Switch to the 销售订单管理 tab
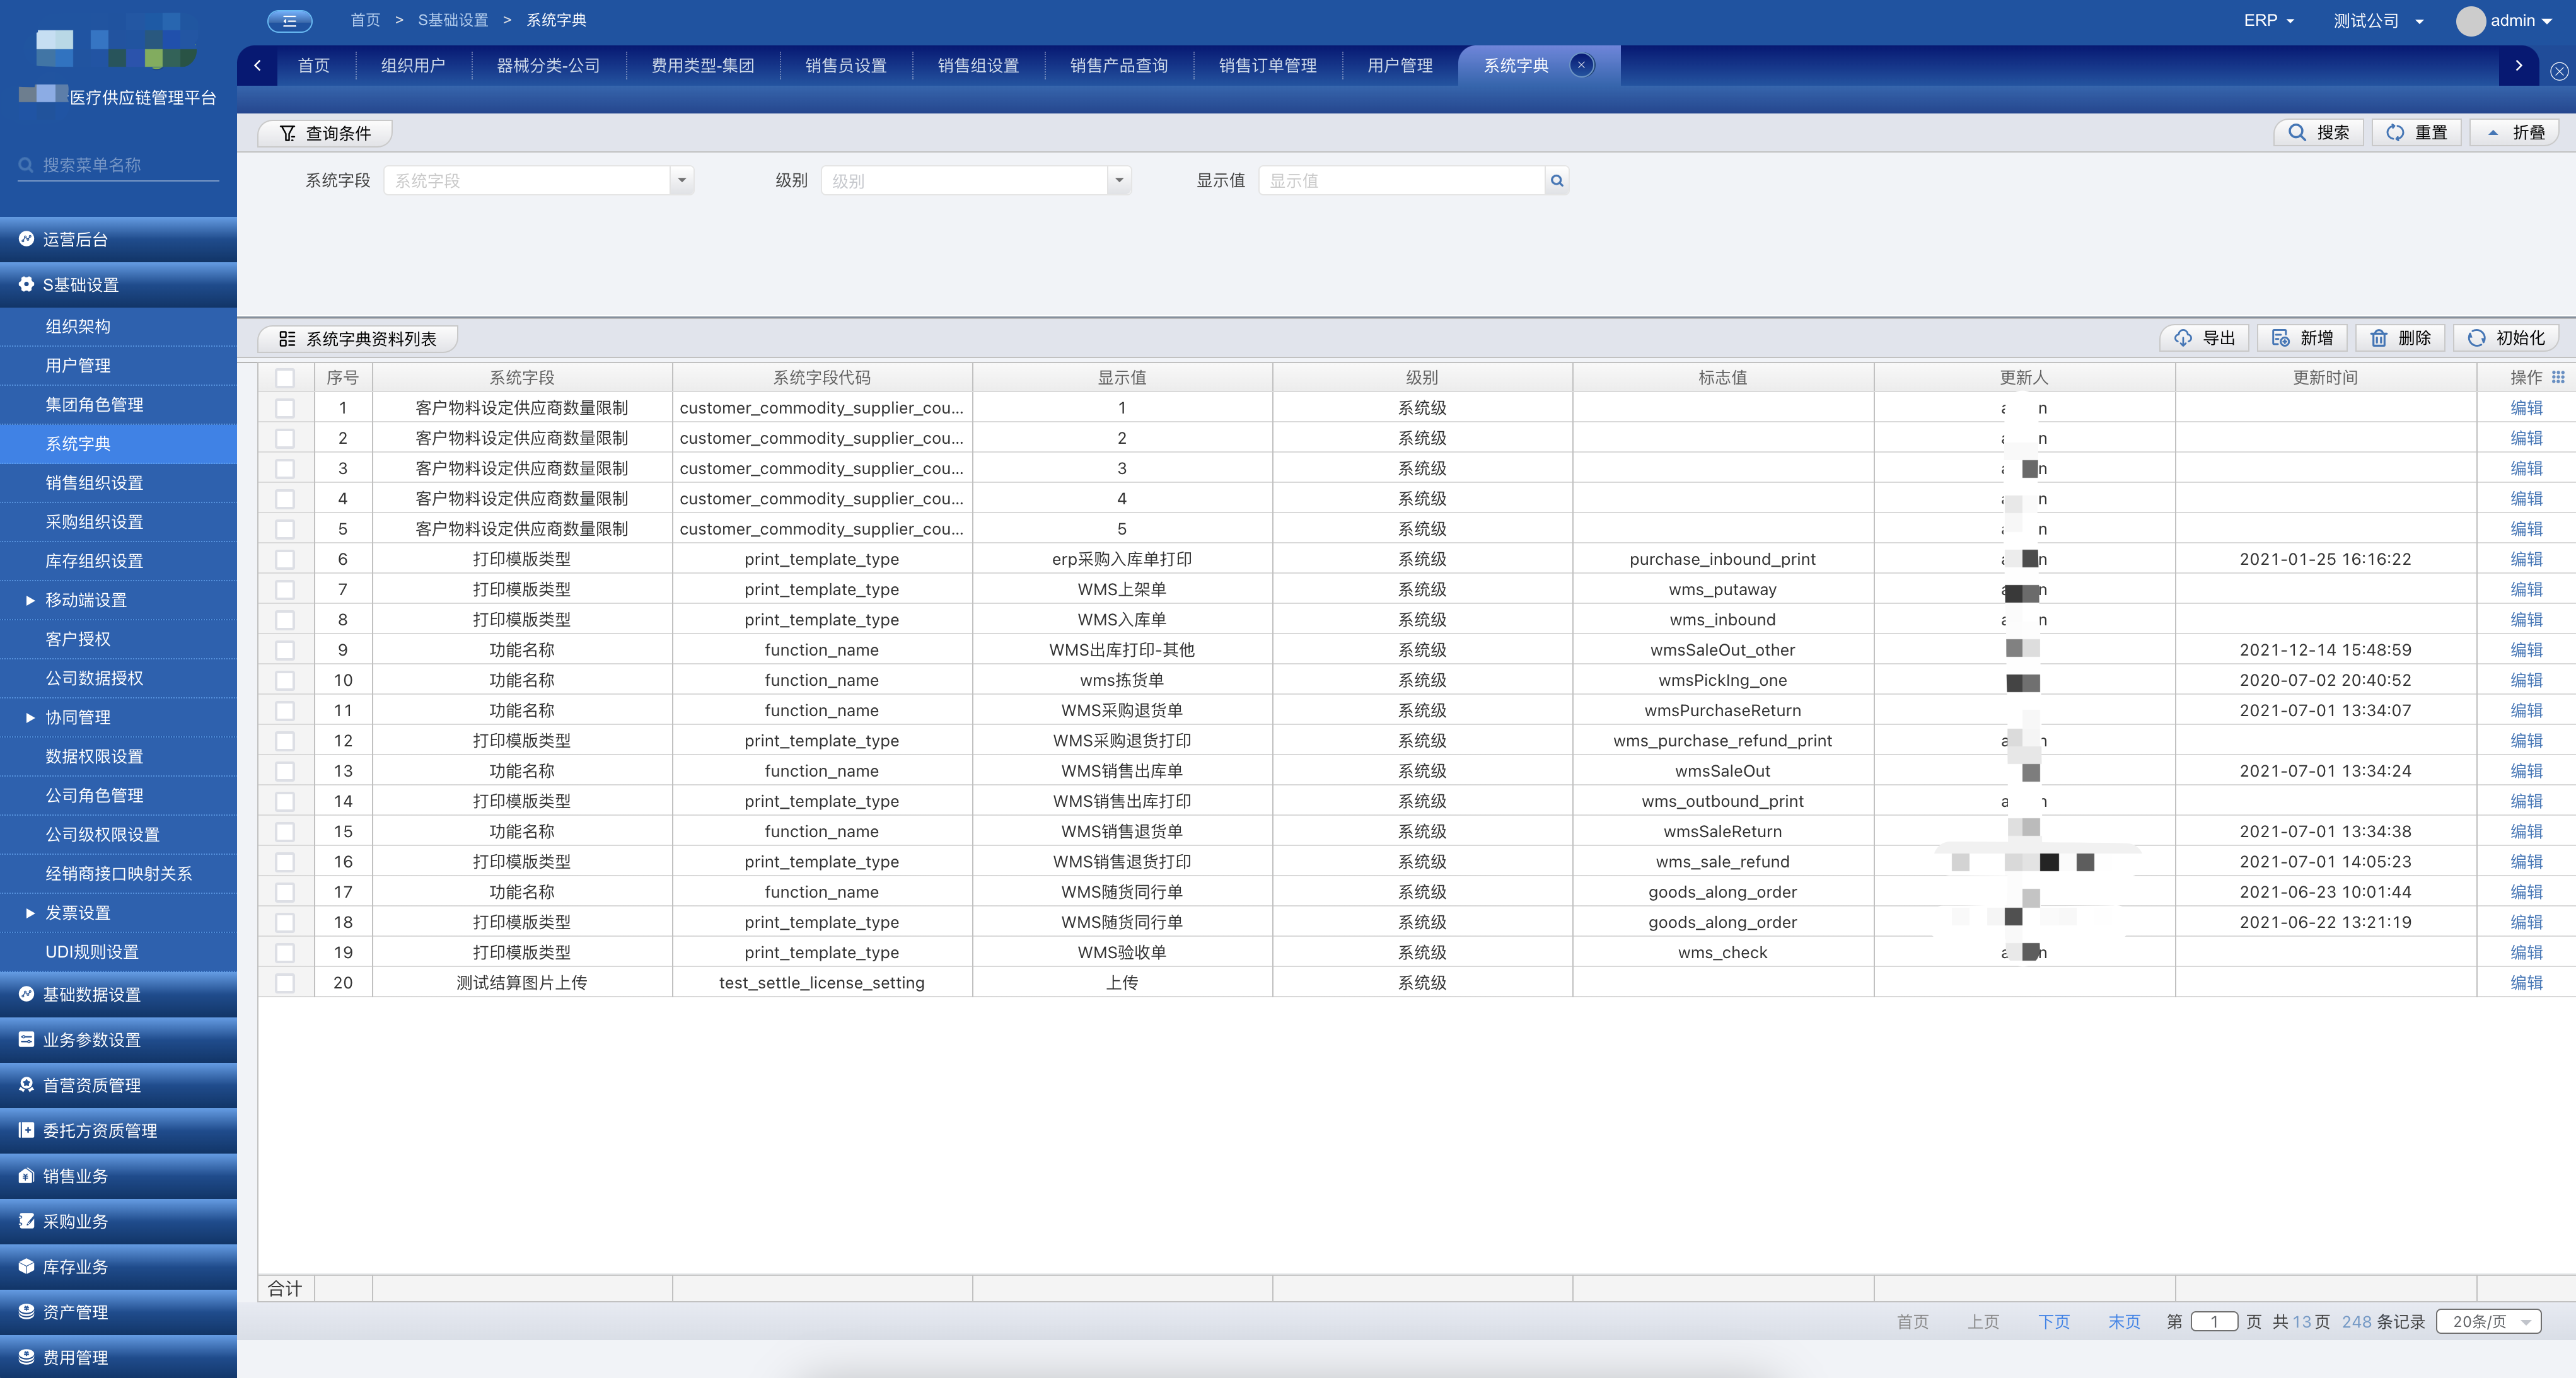Viewport: 2576px width, 1378px height. click(x=1267, y=65)
